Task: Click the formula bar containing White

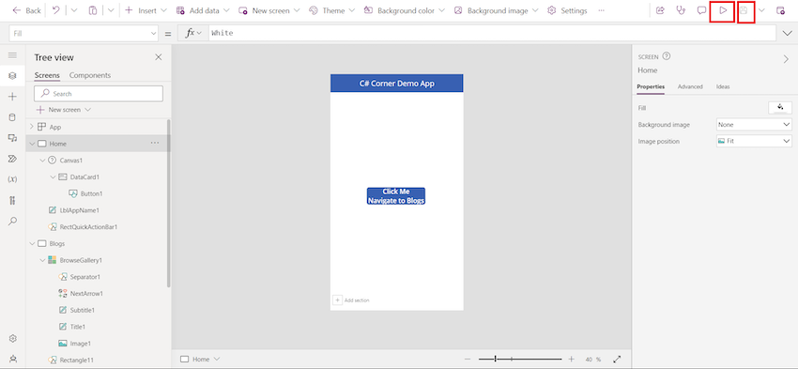Action: click(492, 33)
